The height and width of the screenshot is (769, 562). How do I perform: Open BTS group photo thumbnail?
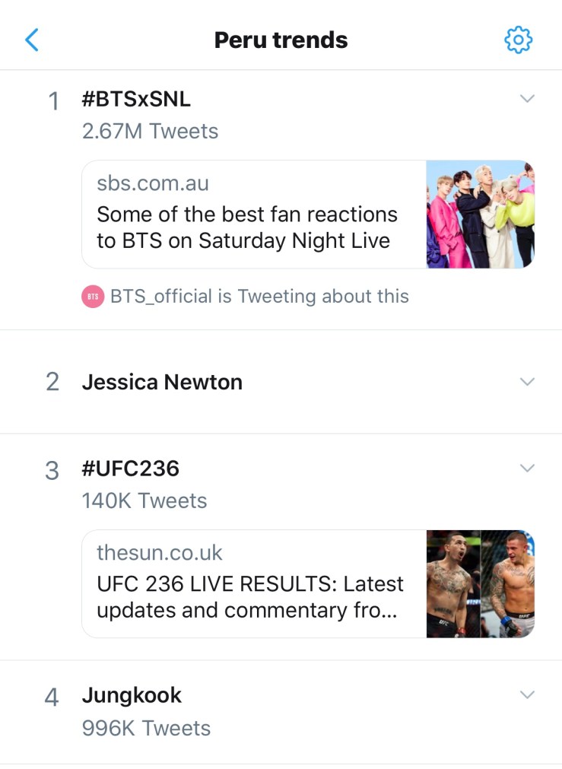click(480, 214)
